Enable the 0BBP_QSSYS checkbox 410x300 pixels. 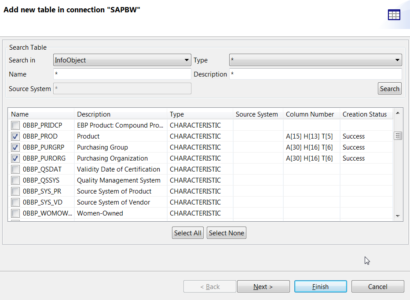click(15, 180)
